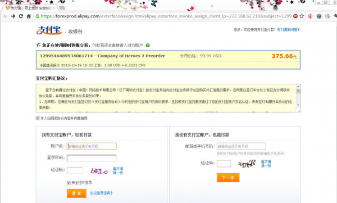Refresh the right captcha via 看不清换一张
This screenshot has width=337, height=203.
(266, 164)
